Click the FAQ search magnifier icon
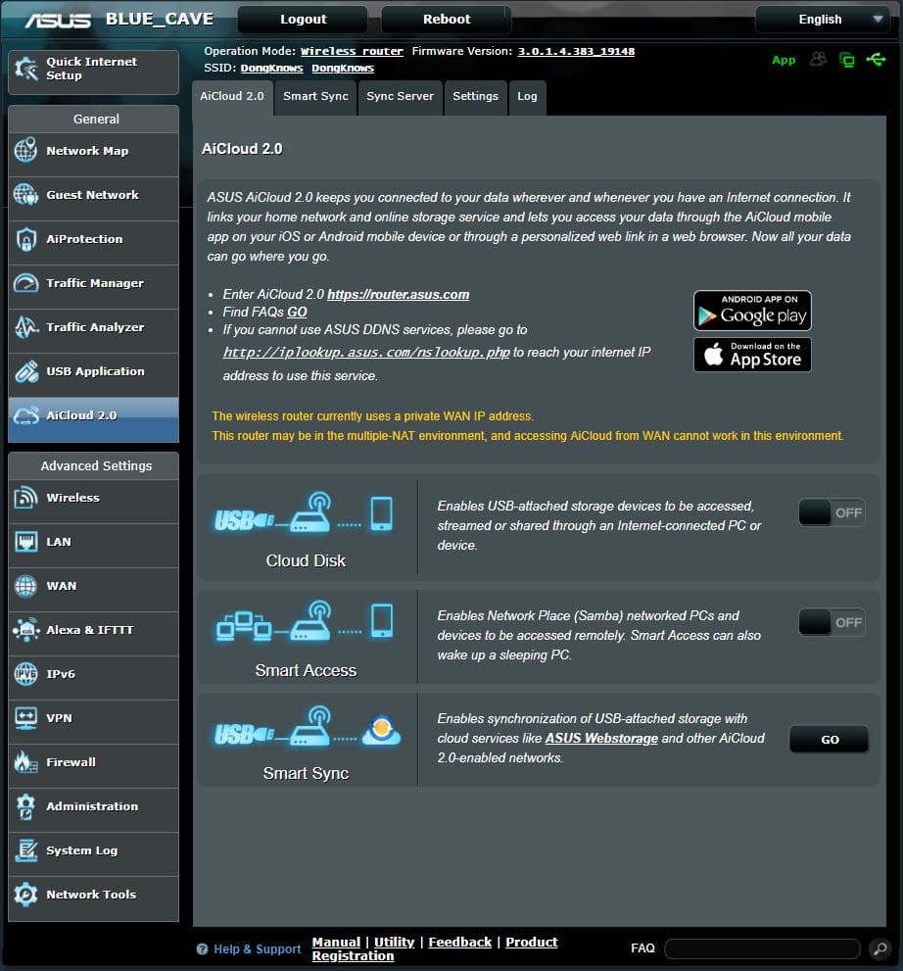 pyautogui.click(x=879, y=948)
